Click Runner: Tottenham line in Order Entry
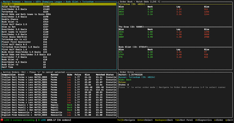This screenshot has height=123, width=234. click(x=137, y=77)
